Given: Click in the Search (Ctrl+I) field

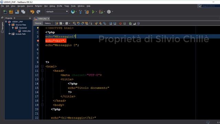Looking at the screenshot, I should (211, 6).
